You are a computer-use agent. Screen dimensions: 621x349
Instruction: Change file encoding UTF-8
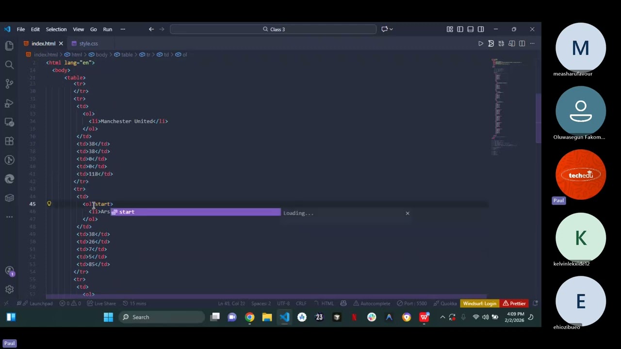pos(283,303)
